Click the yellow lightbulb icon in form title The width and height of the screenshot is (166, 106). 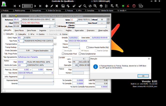(16, 16)
